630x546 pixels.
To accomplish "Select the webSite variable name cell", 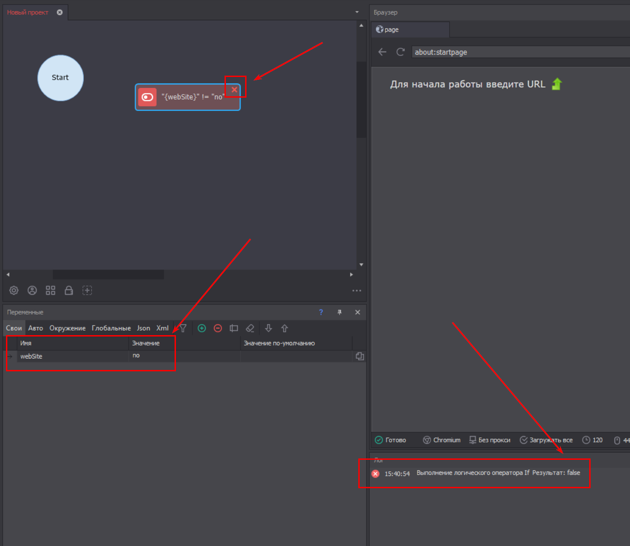I will click(x=72, y=356).
